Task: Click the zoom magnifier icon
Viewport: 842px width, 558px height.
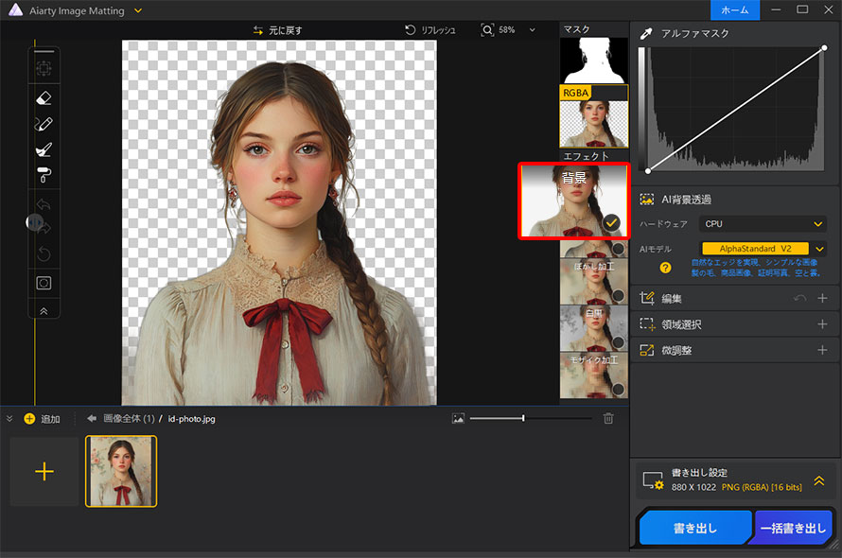Action: 487,30
